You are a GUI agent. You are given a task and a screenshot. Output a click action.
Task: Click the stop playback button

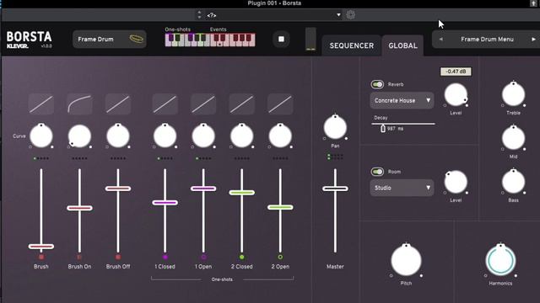tap(281, 40)
